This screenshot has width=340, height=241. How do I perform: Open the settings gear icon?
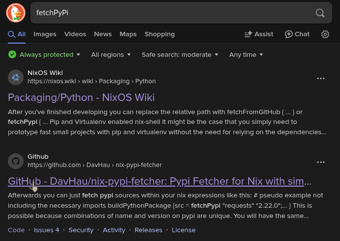[x=325, y=34]
